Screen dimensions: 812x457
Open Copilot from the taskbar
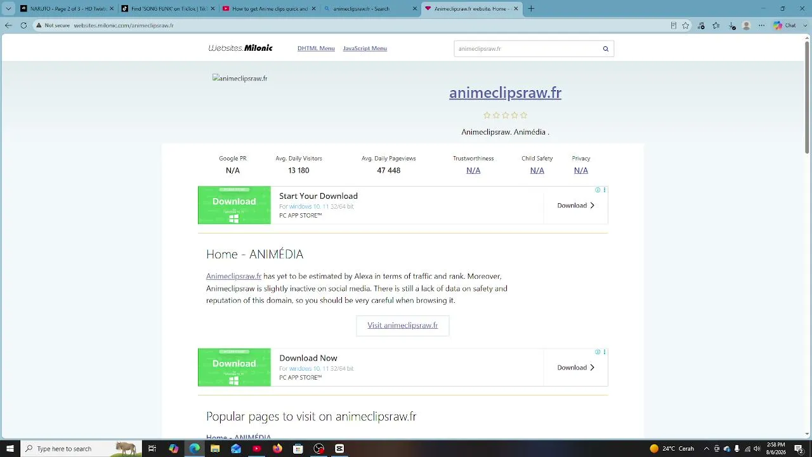click(x=173, y=449)
